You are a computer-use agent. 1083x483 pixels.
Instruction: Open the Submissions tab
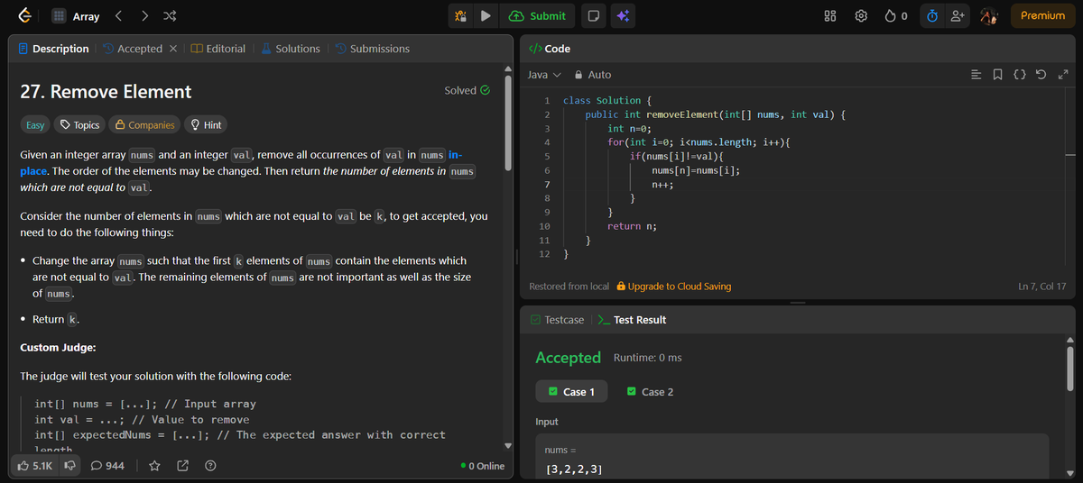click(x=372, y=49)
